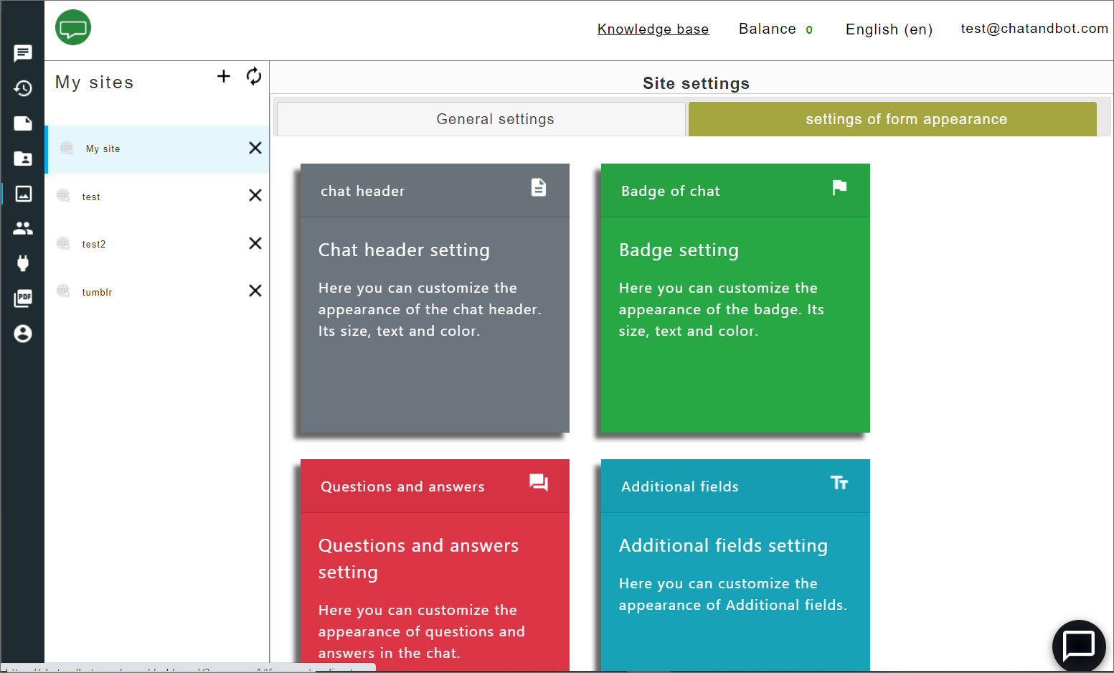Click the globe icon beside 'tumblr'
This screenshot has height=673, width=1114.
coord(63,291)
